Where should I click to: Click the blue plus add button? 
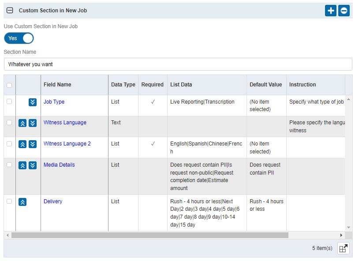330,11
